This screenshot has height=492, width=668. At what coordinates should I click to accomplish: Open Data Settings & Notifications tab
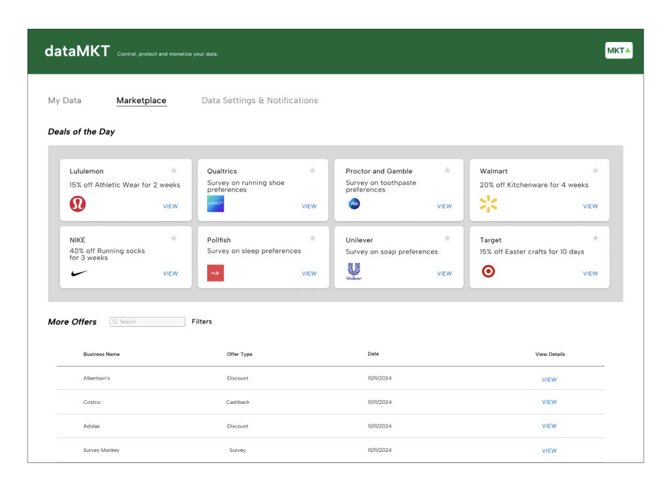pyautogui.click(x=259, y=101)
